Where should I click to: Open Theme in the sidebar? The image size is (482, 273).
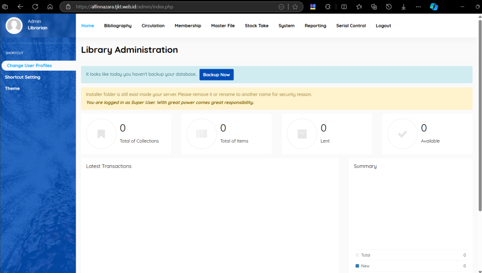[13, 88]
